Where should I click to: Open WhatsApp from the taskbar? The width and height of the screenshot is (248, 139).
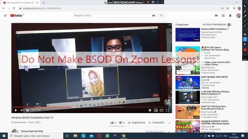tap(107, 136)
